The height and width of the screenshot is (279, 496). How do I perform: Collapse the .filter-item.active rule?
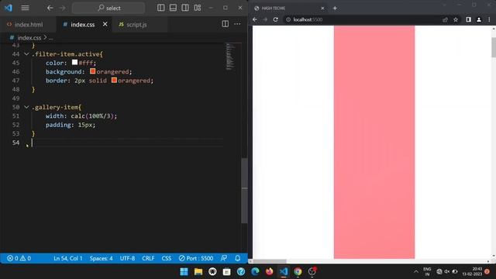tap(26, 54)
